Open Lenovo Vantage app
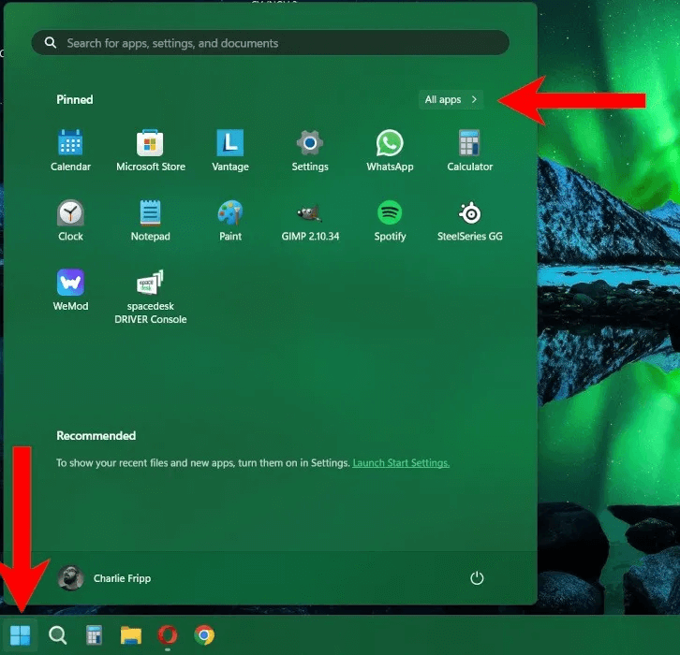Image resolution: width=680 pixels, height=655 pixels. (229, 151)
